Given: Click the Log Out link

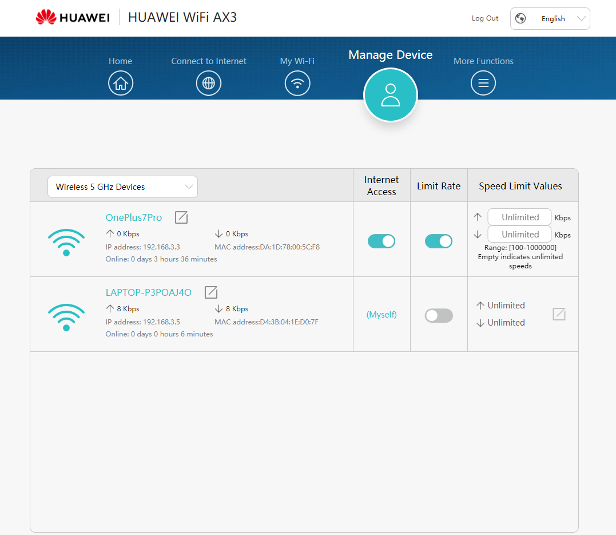Looking at the screenshot, I should coord(485,18).
